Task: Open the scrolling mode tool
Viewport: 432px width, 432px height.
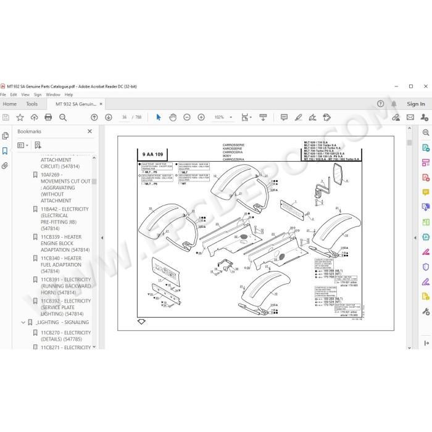Action: [263, 117]
